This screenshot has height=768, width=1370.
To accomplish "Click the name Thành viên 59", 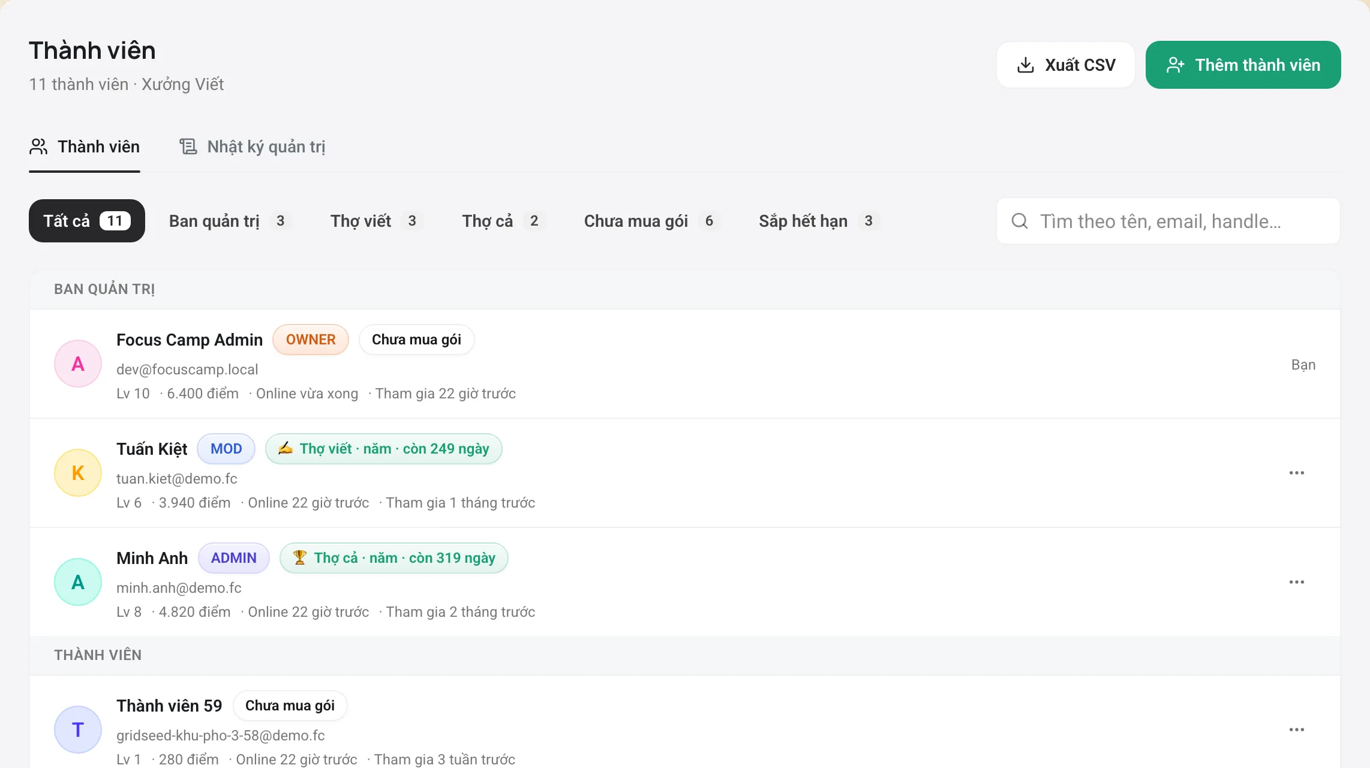I will coord(169,706).
